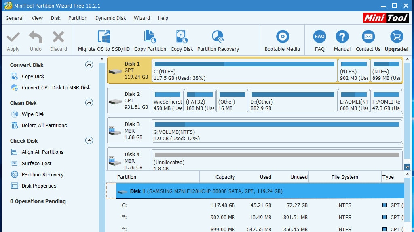The width and height of the screenshot is (414, 232).
Task: Click sidebar scroll up arrow
Action: (x=102, y=59)
